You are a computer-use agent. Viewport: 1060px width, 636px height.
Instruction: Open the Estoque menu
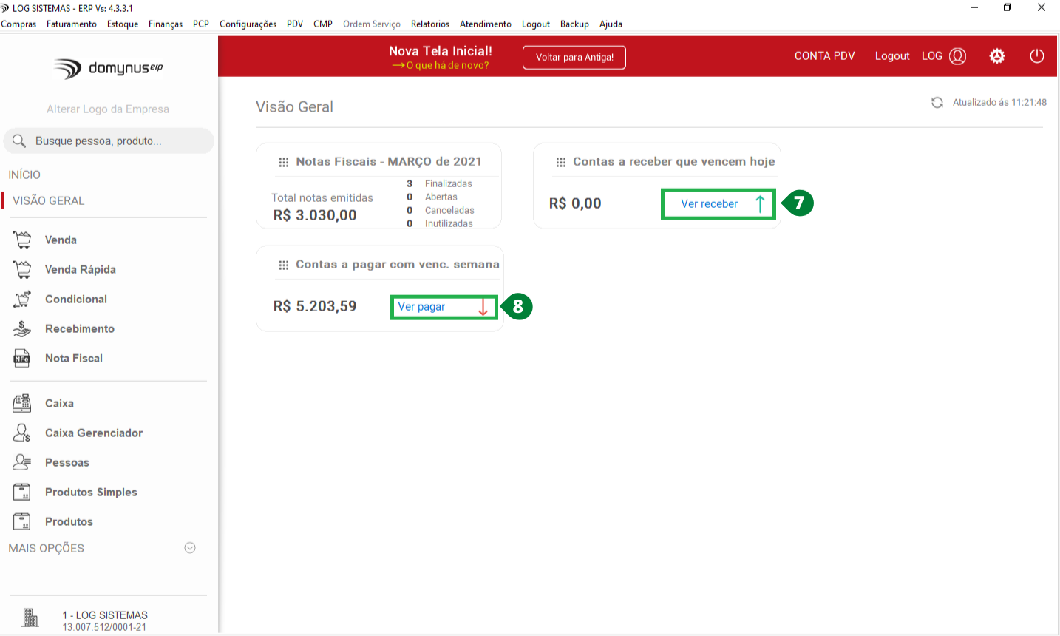click(123, 24)
